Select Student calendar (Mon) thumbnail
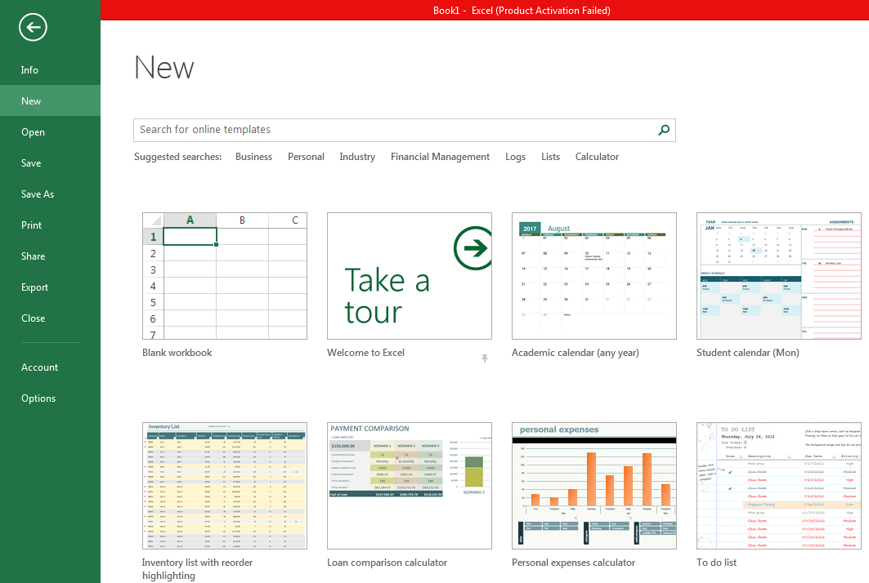Image resolution: width=869 pixels, height=583 pixels. click(778, 276)
